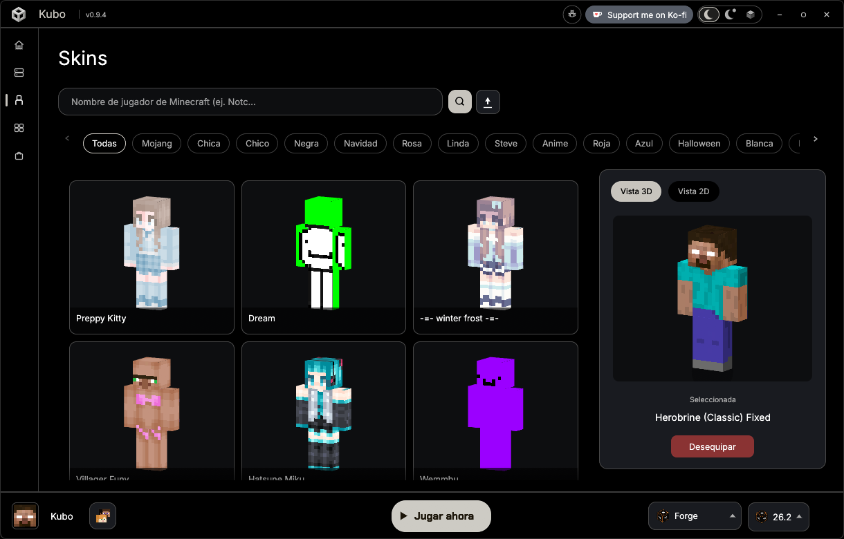Select the Mojang category filter

(157, 144)
